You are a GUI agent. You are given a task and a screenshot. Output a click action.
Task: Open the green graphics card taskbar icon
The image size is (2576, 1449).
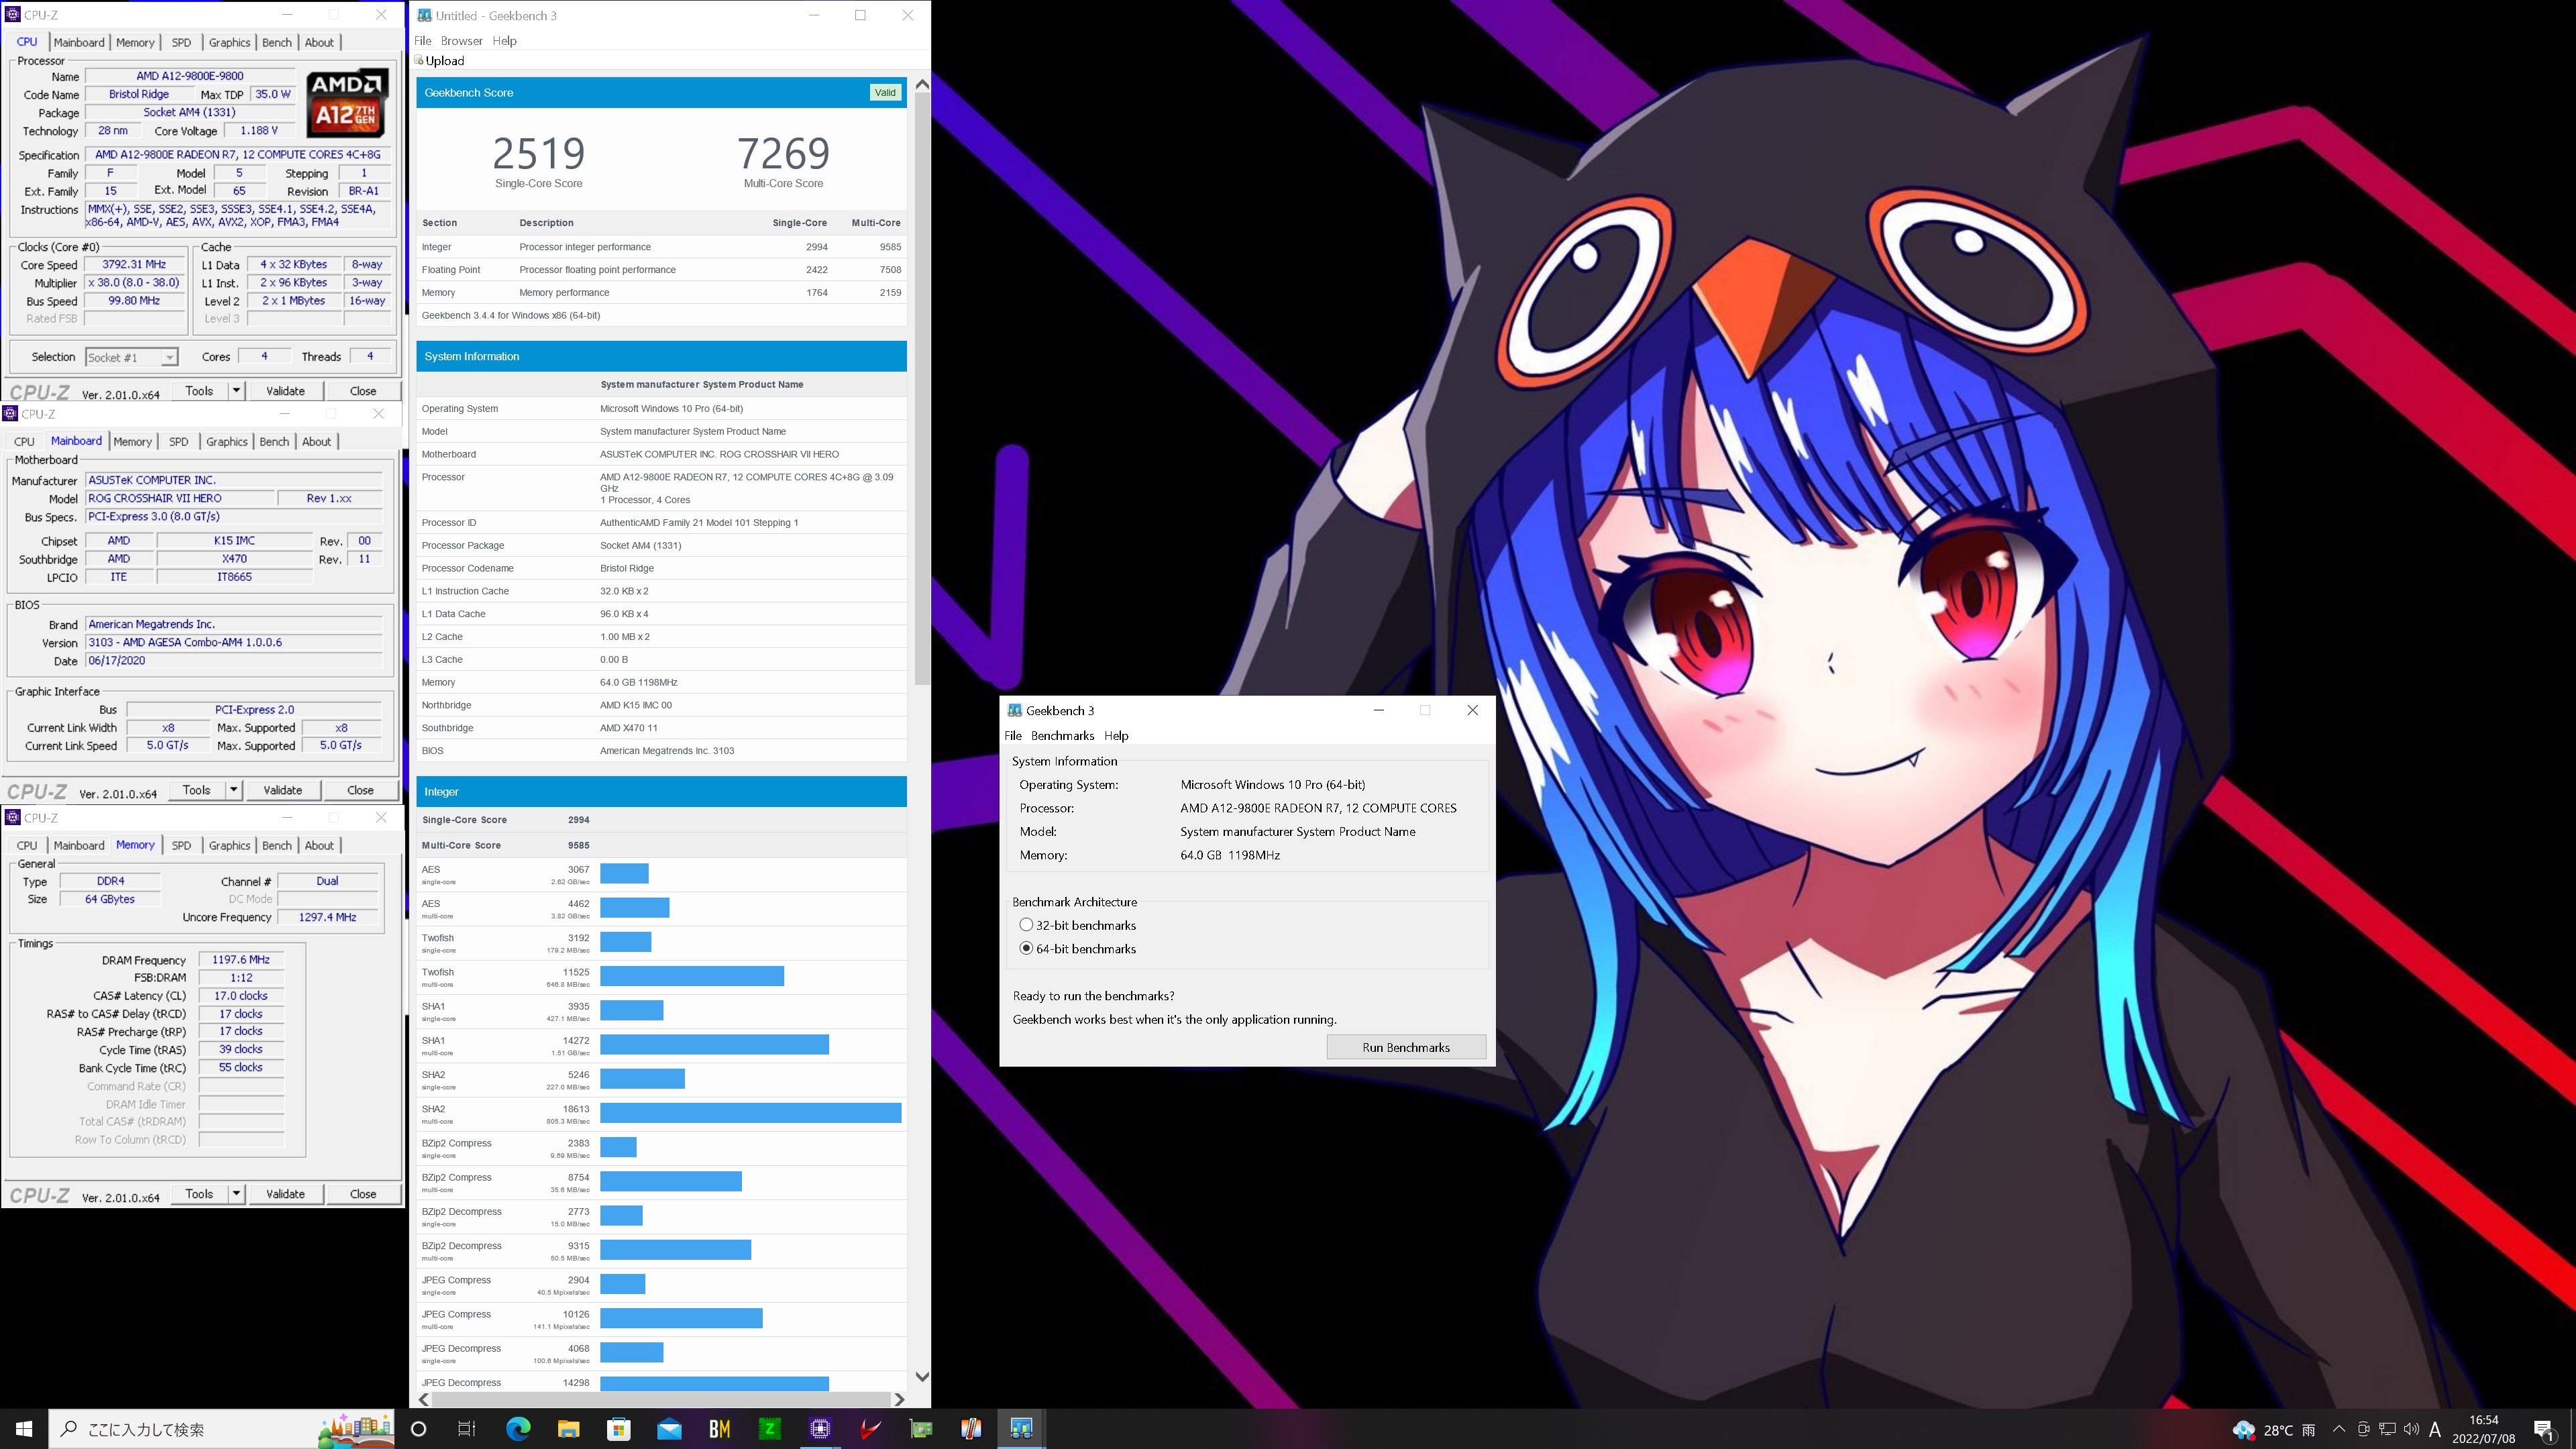coord(921,1429)
